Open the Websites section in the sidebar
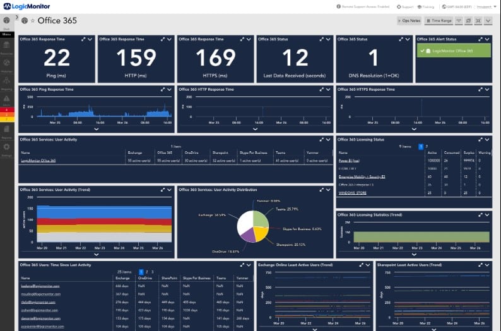Image resolution: width=501 pixels, height=331 pixels. click(7, 65)
